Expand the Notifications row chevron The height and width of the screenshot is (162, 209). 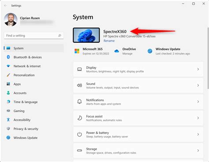(198, 102)
